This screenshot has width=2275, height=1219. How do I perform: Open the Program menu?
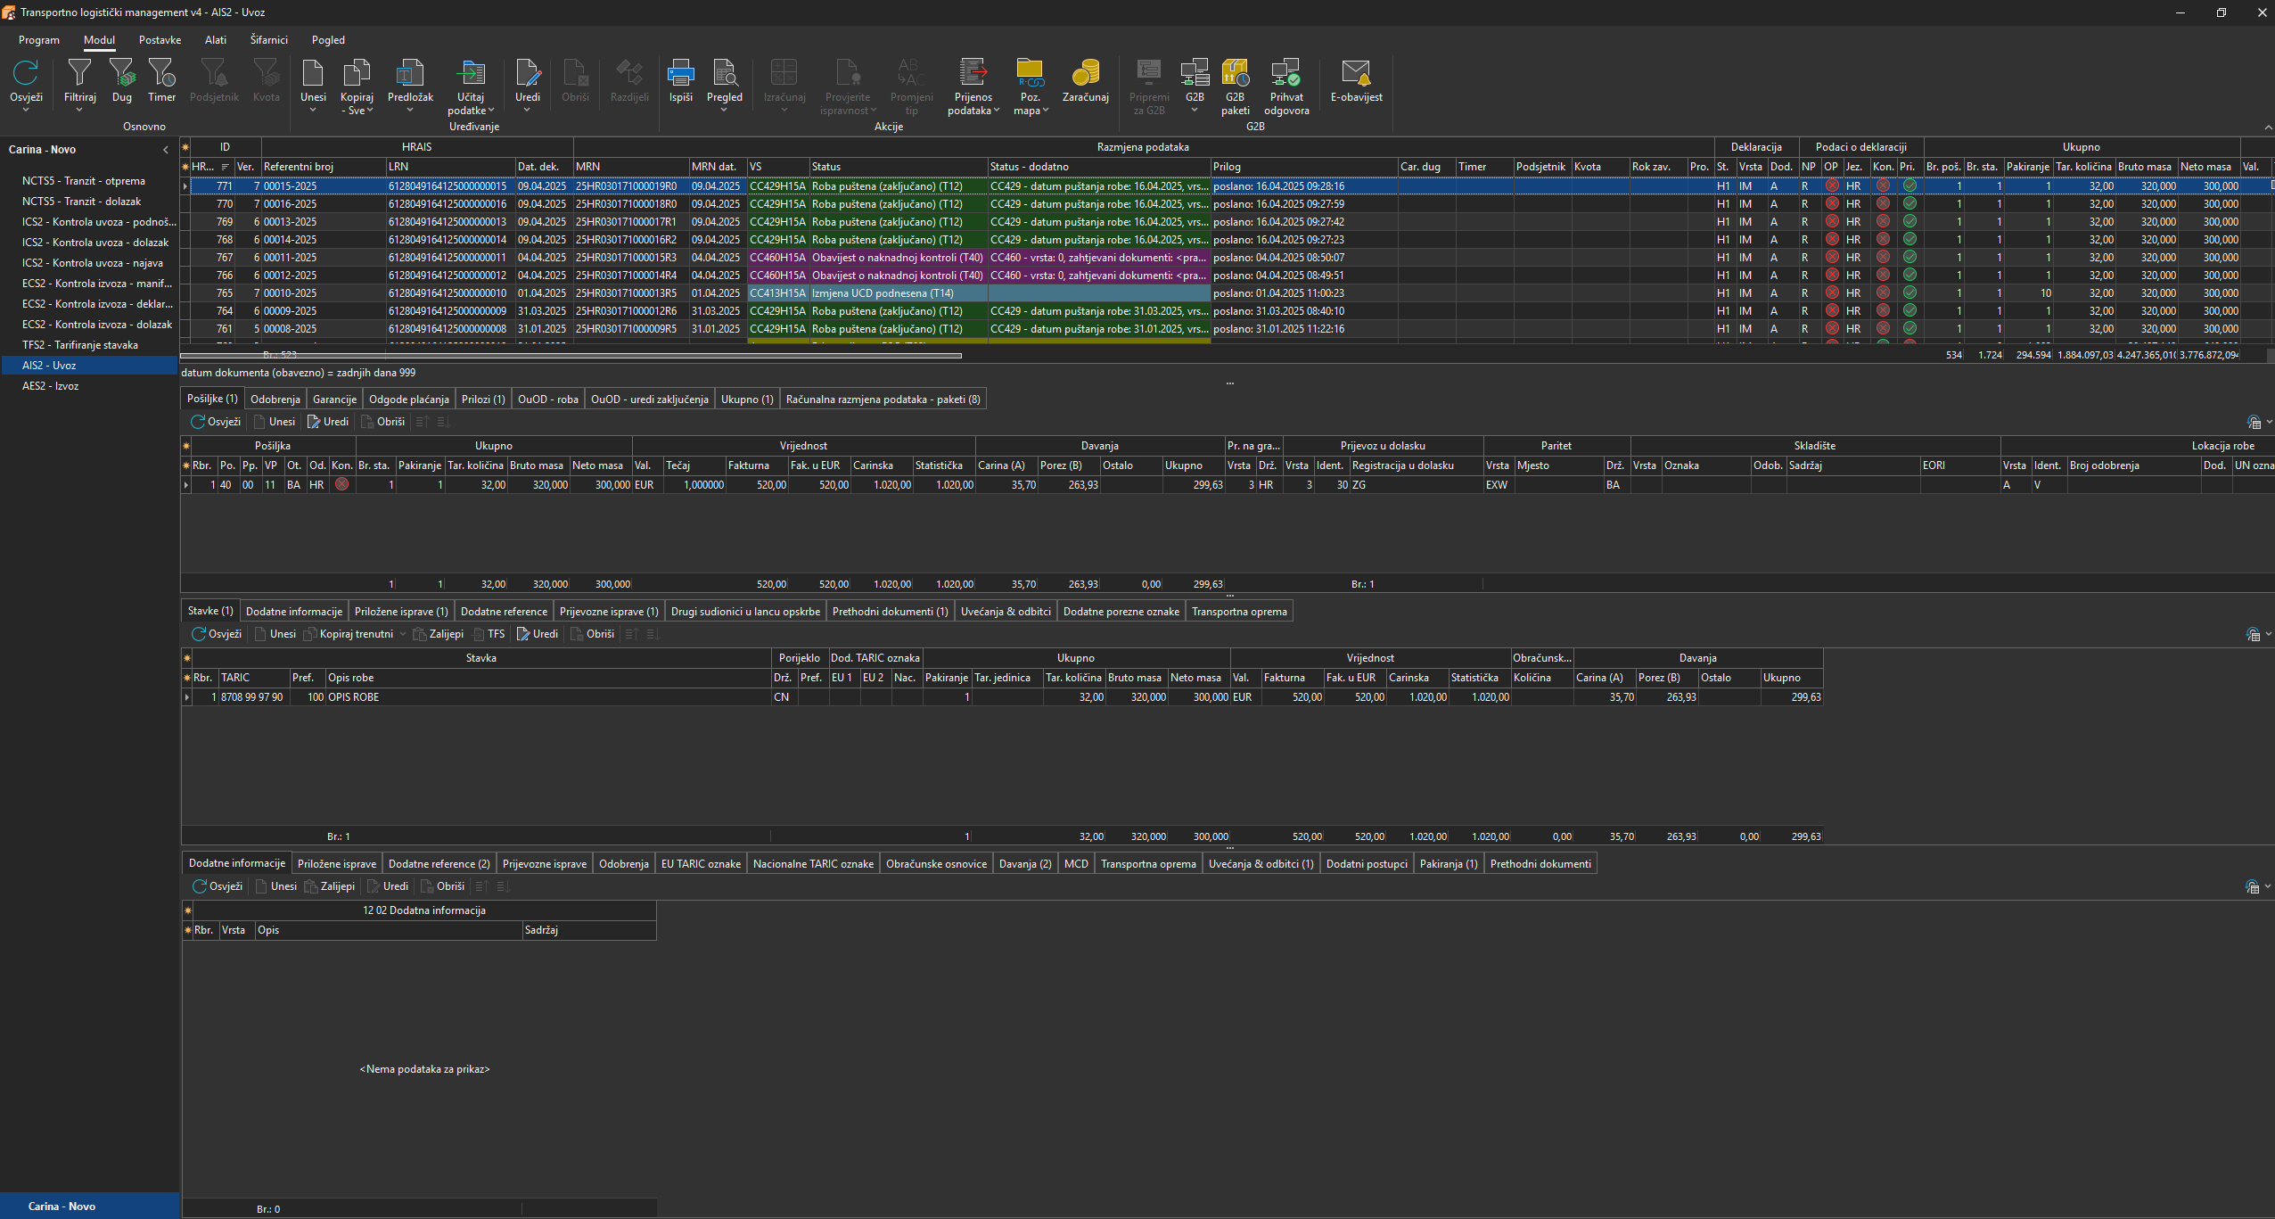coord(39,40)
